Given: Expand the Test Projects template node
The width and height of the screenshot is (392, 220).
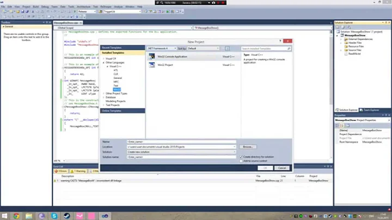Looking at the screenshot, I should coord(104,105).
